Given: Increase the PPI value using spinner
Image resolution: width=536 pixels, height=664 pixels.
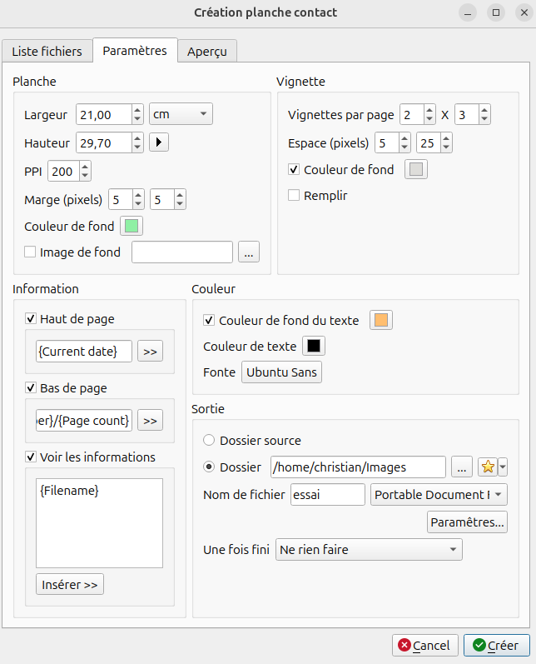Looking at the screenshot, I should (x=85, y=167).
